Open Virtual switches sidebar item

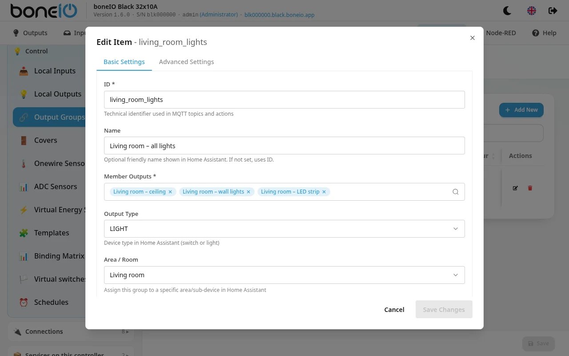click(49, 279)
